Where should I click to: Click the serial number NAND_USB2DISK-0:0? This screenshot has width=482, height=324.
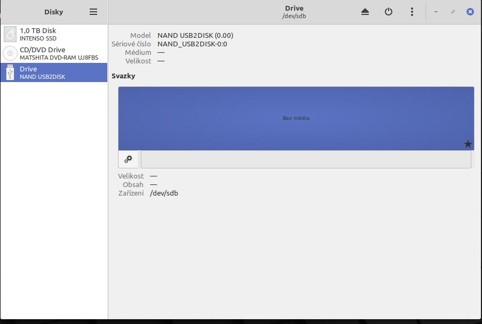(x=192, y=44)
